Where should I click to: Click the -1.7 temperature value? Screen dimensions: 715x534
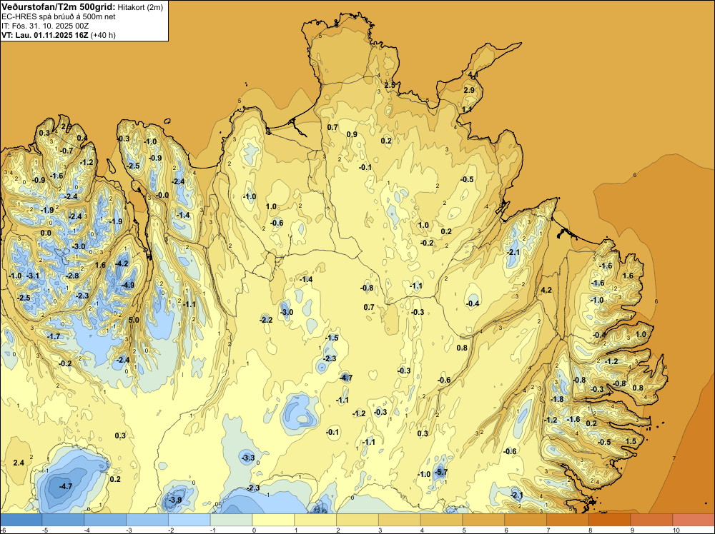(x=54, y=336)
